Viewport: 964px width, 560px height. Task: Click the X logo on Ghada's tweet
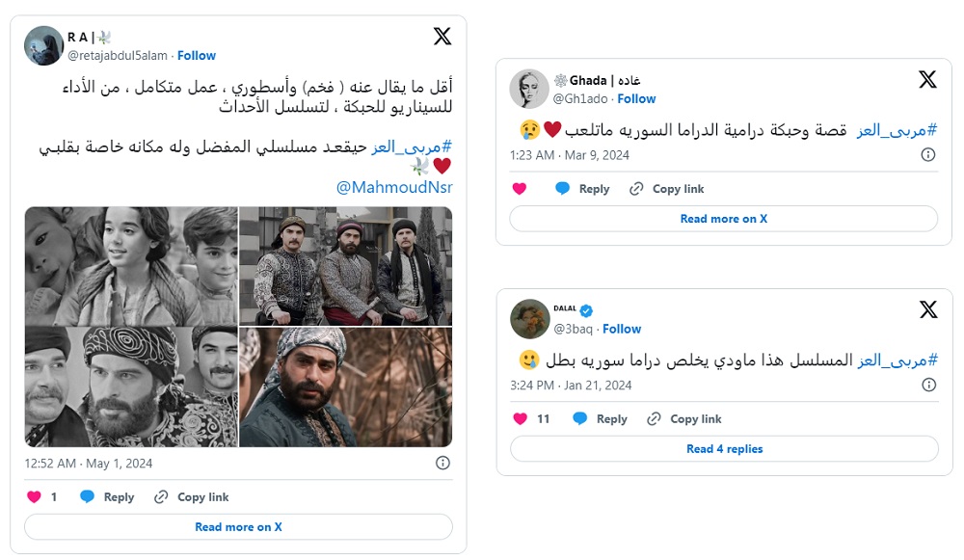(927, 79)
